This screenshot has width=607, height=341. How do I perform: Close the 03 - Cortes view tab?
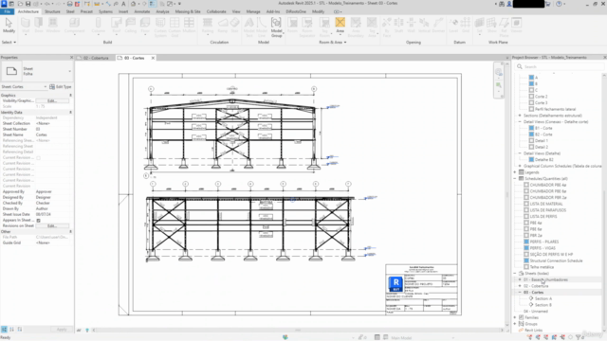click(153, 58)
